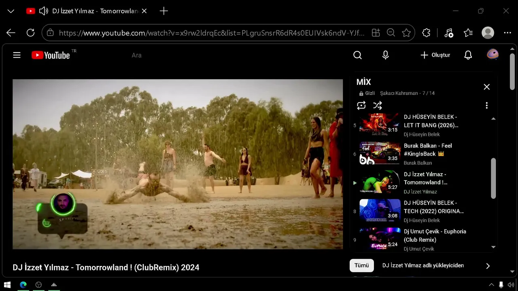The image size is (518, 291).
Task: Click the browser address bar URL
Action: [212, 33]
